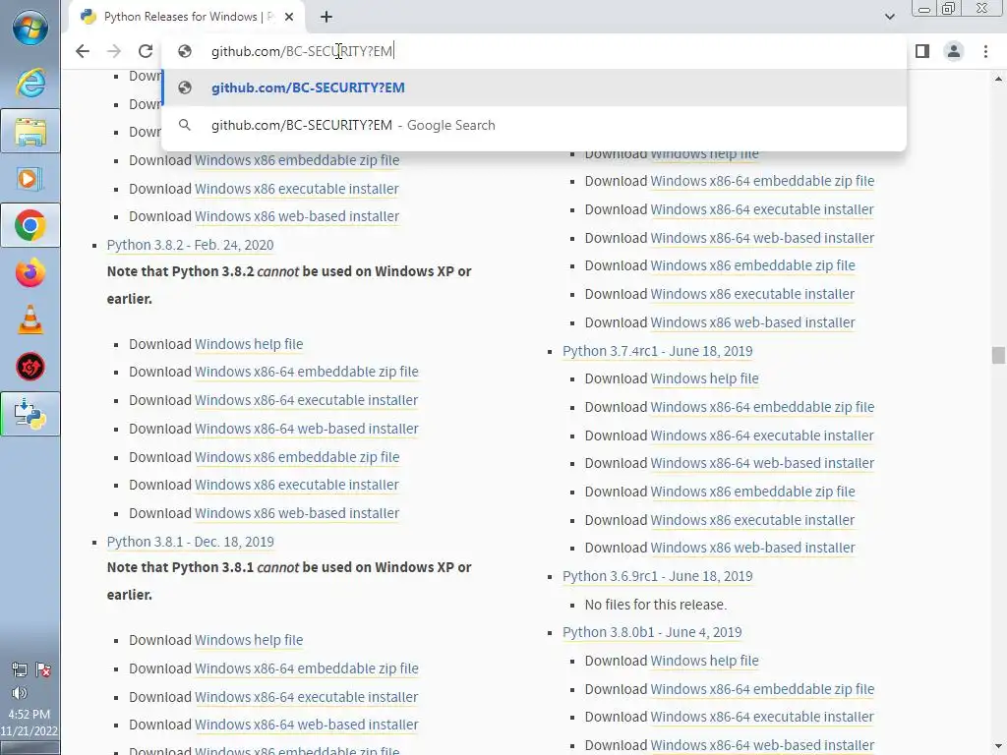Launch Firefox from the taskbar

pos(30,273)
